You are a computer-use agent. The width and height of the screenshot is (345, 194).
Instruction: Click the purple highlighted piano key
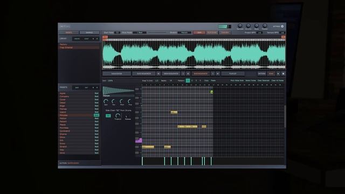coord(139,140)
